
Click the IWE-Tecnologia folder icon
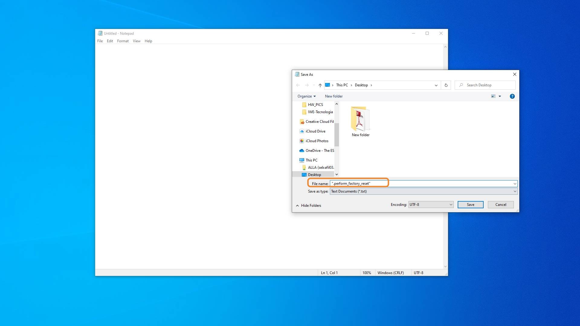[x=304, y=112]
